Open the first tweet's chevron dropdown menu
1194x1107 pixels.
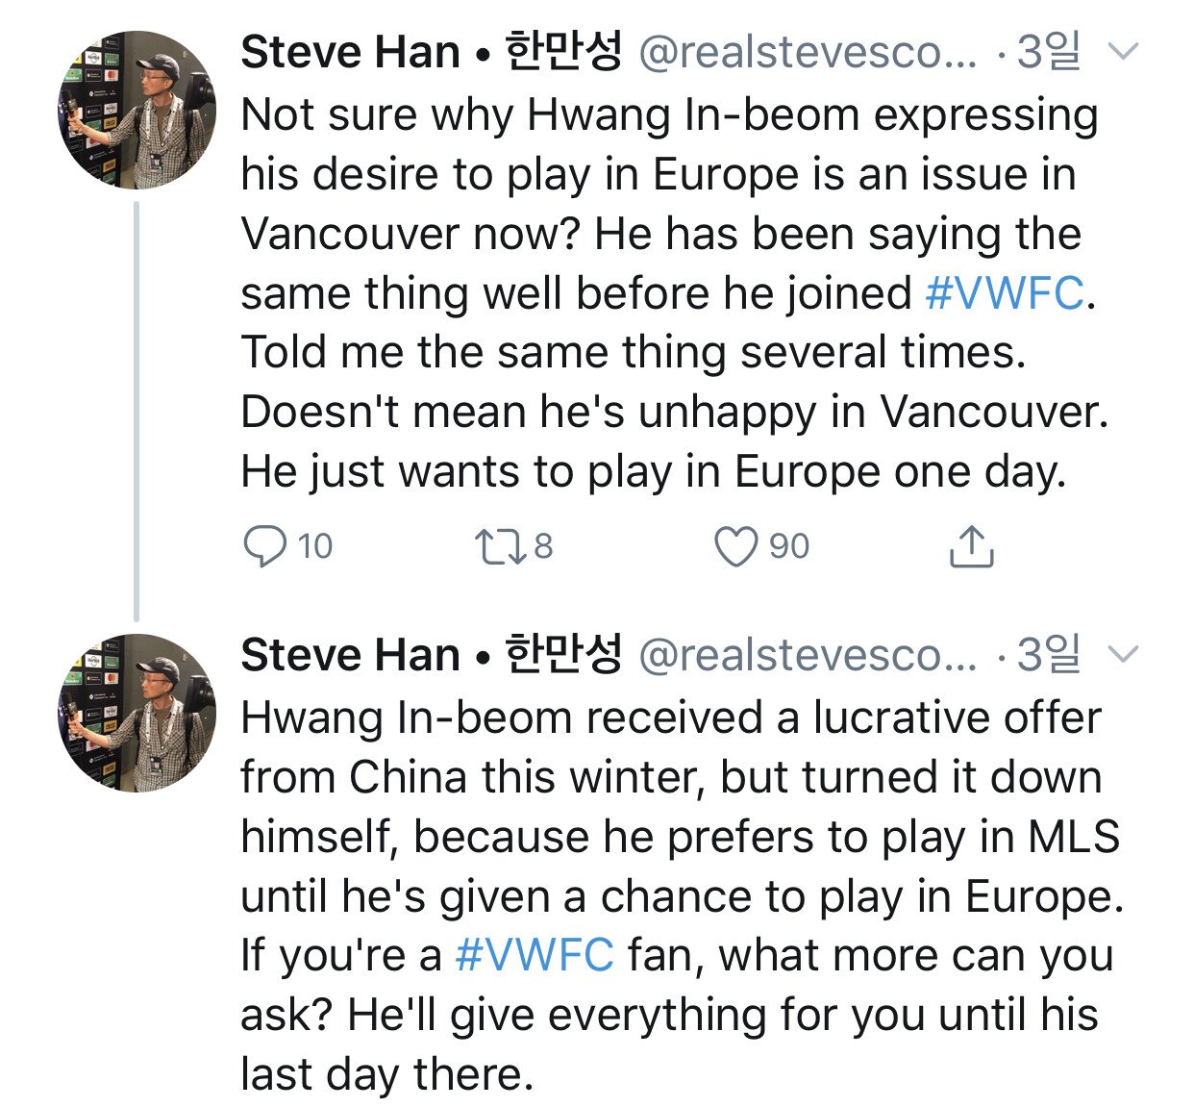pyautogui.click(x=1123, y=51)
